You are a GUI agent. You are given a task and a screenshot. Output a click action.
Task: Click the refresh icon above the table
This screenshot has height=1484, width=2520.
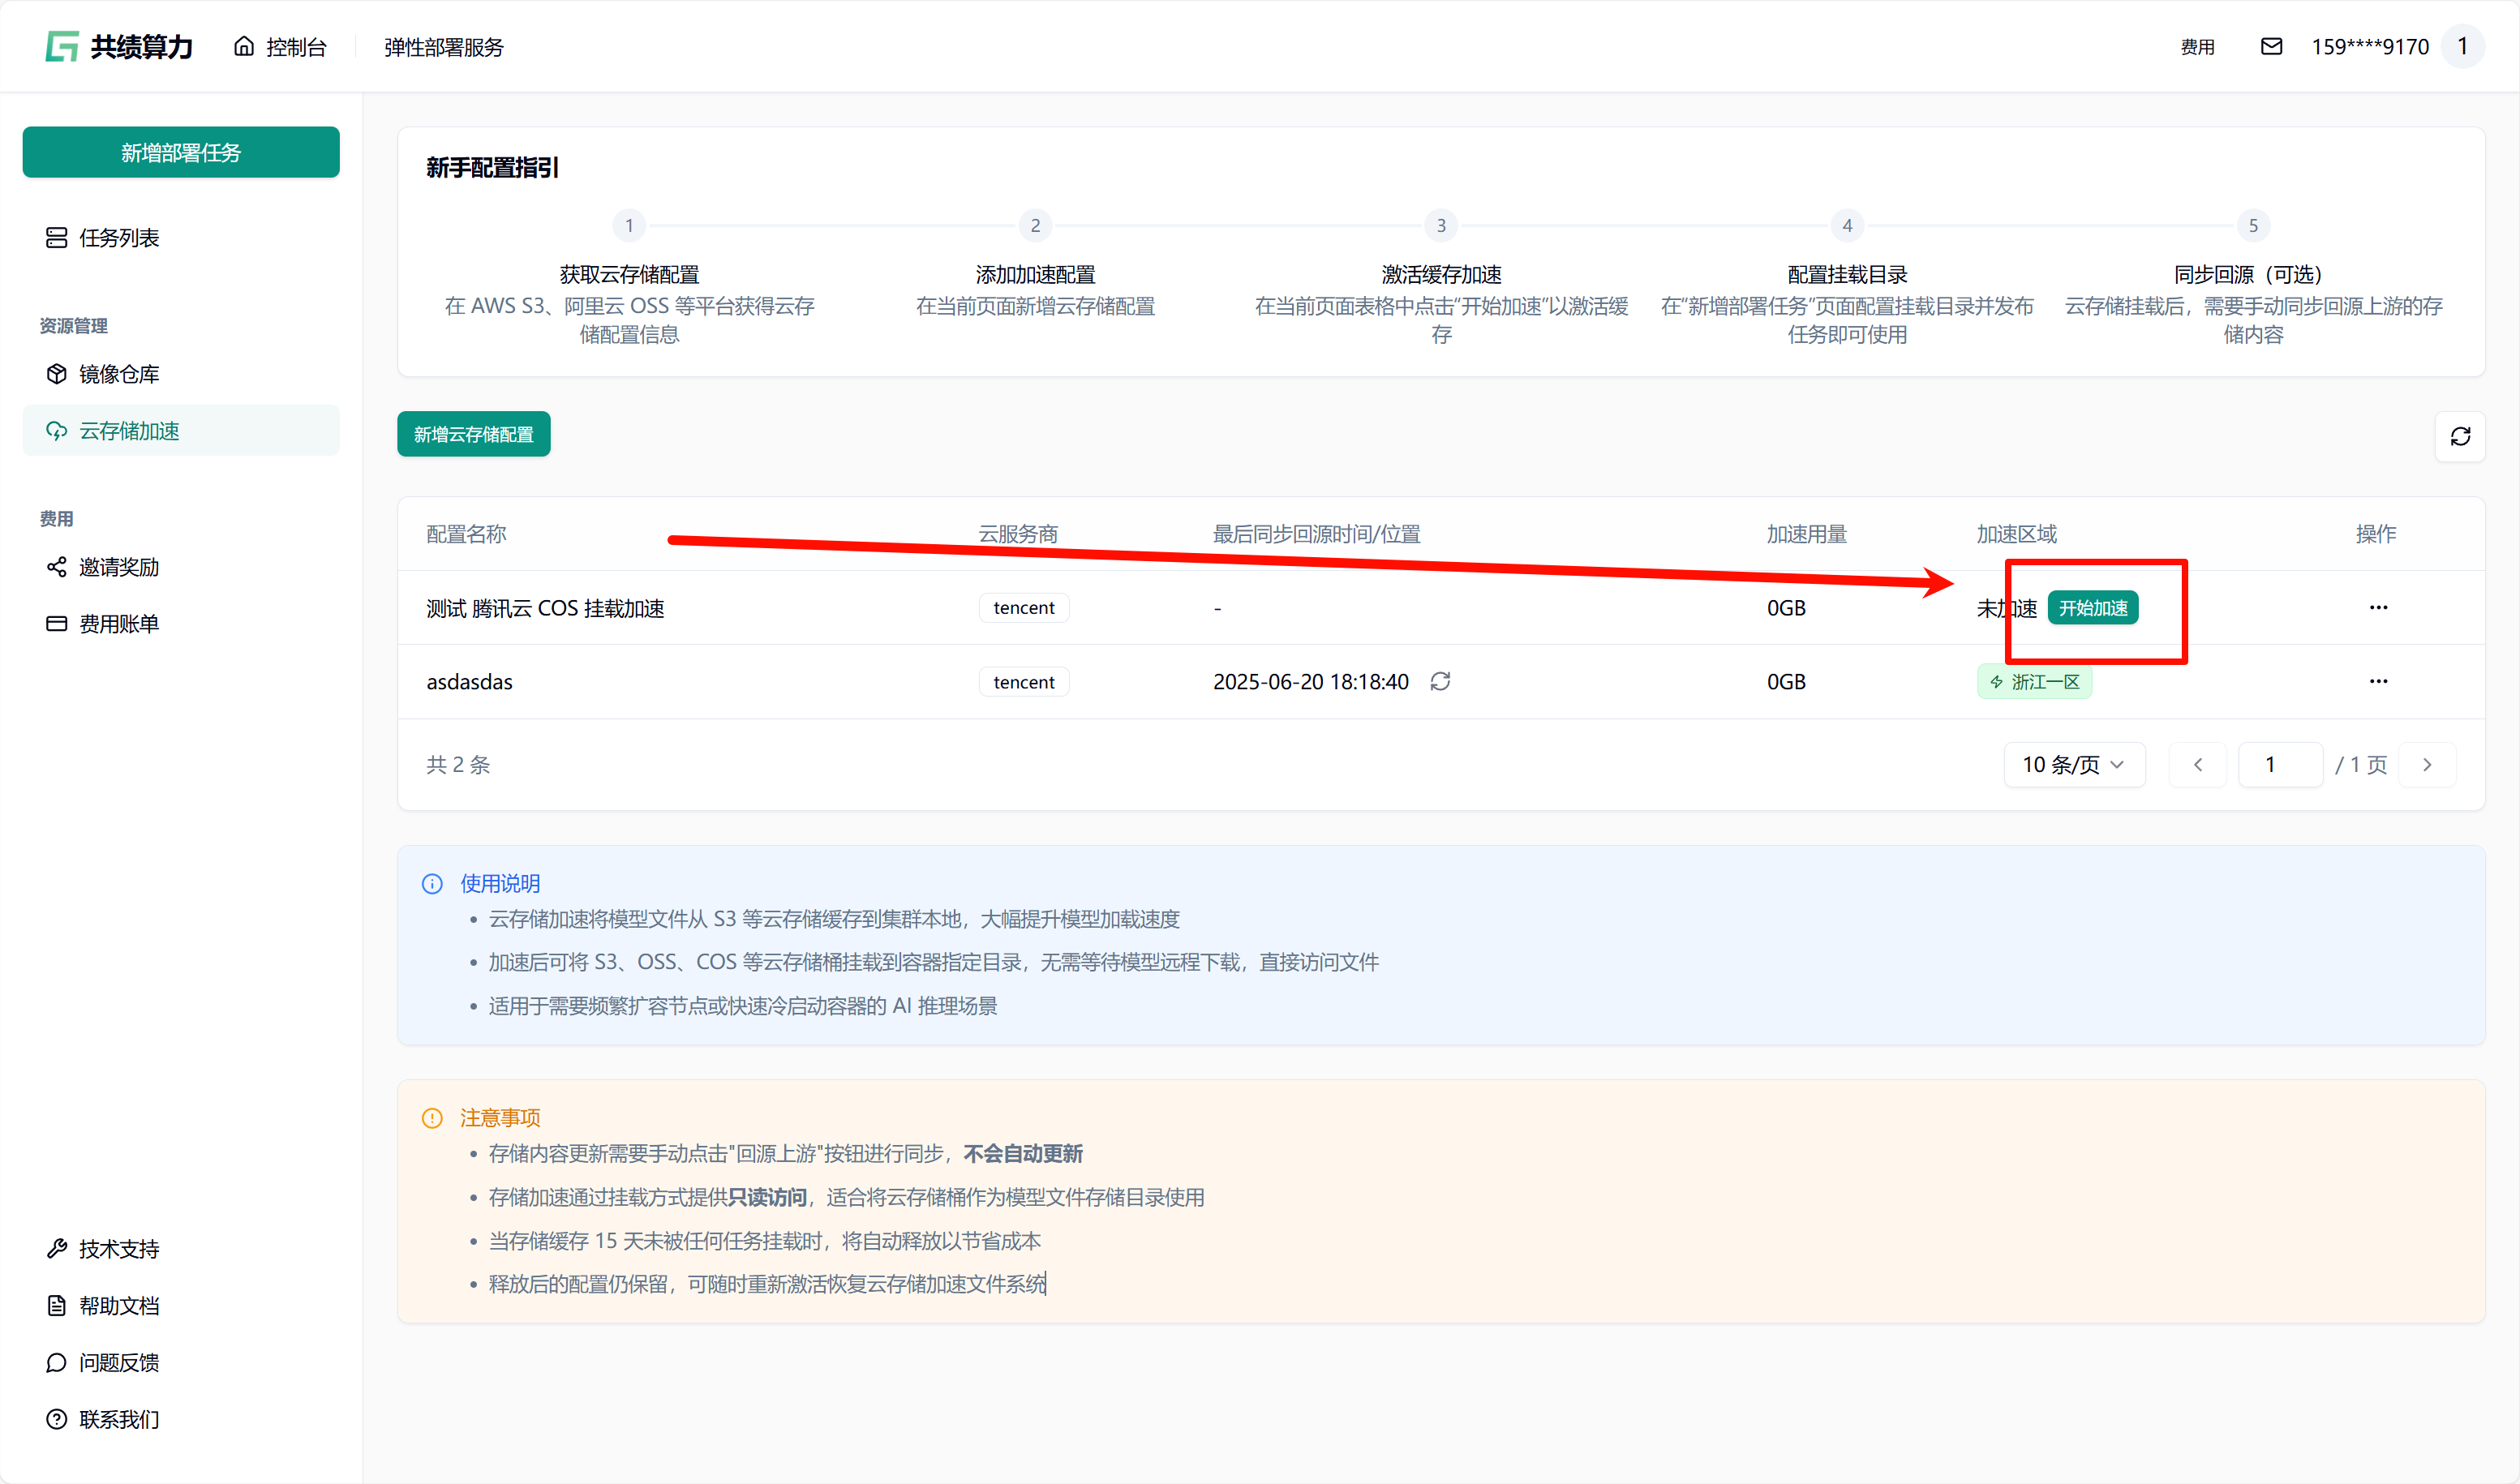pyautogui.click(x=2459, y=436)
